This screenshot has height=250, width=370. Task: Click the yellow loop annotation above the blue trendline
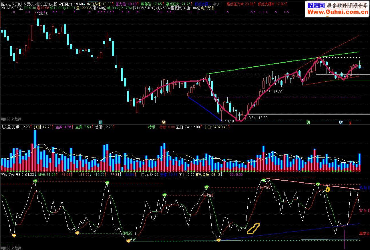click(x=253, y=228)
